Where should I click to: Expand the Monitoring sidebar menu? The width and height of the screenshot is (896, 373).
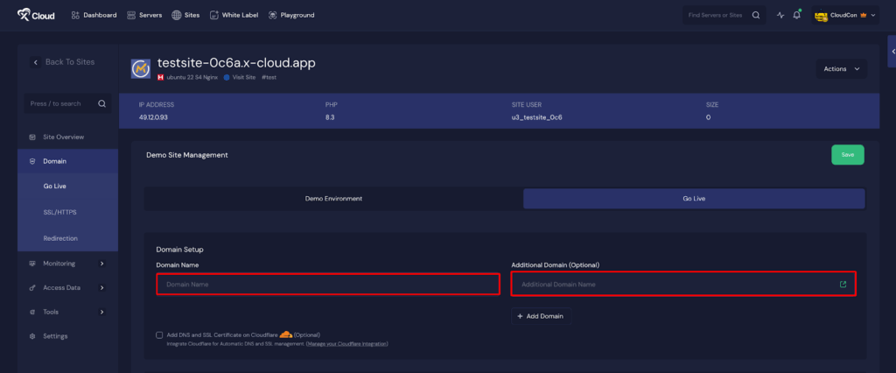(x=67, y=264)
